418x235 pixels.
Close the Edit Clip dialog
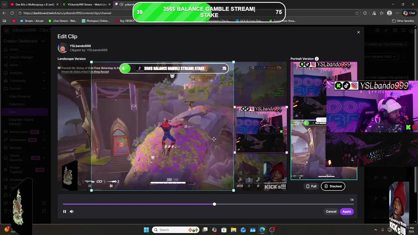[x=358, y=32]
